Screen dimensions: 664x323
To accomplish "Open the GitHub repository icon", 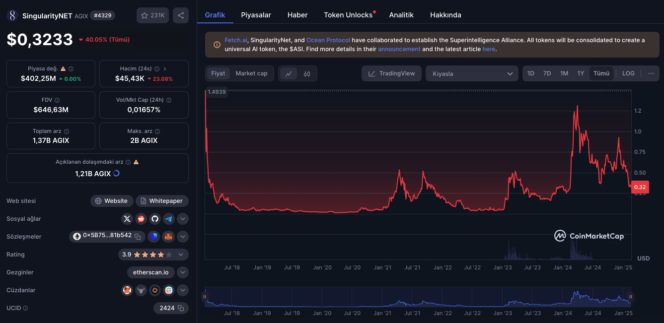I will coord(155,219).
